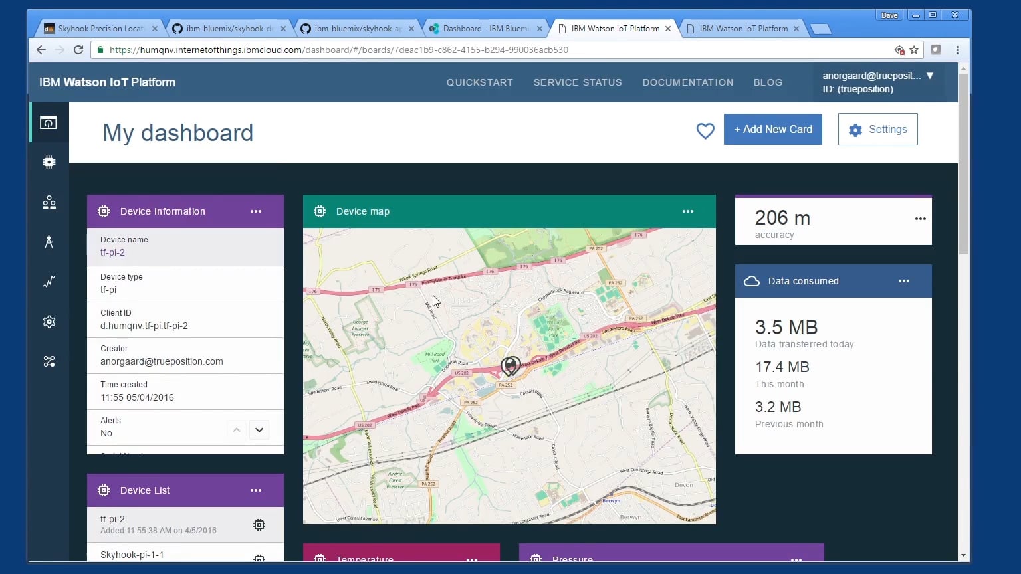Open Device List card options menu
This screenshot has height=574, width=1021.
[256, 490]
